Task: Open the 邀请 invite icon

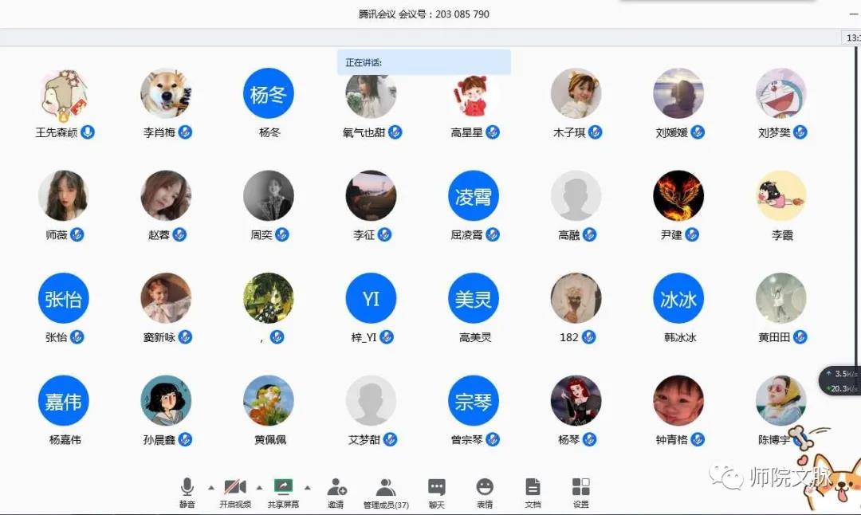Action: [336, 487]
